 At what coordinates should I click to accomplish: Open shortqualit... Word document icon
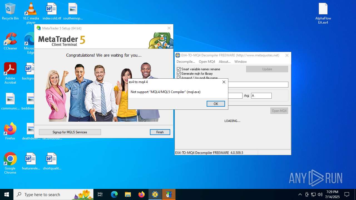pyautogui.click(x=52, y=161)
